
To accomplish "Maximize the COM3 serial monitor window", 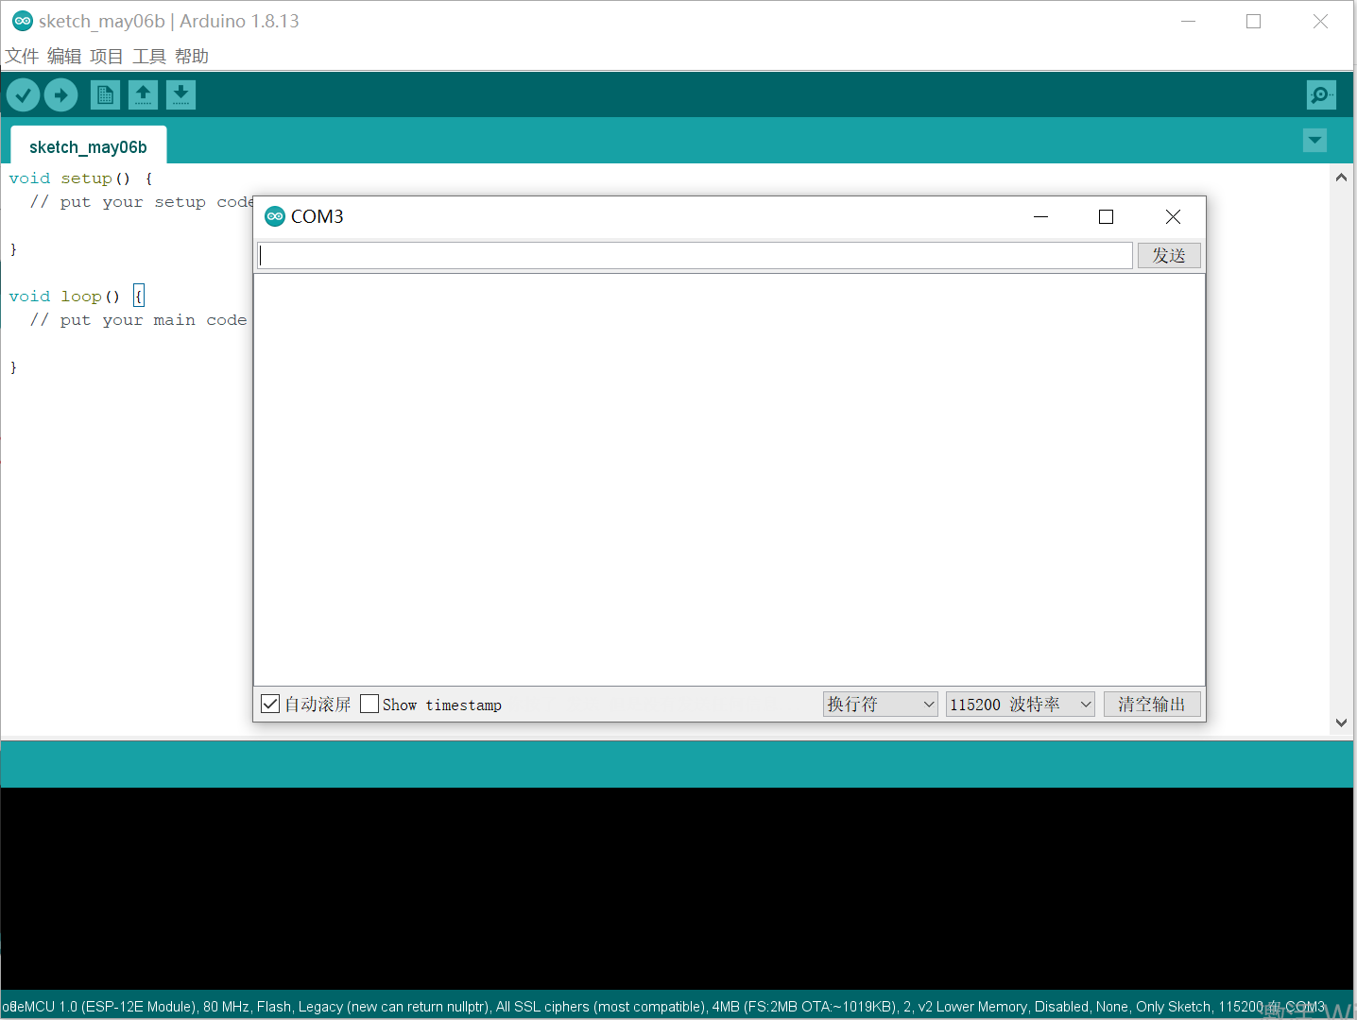I will pyautogui.click(x=1107, y=217).
